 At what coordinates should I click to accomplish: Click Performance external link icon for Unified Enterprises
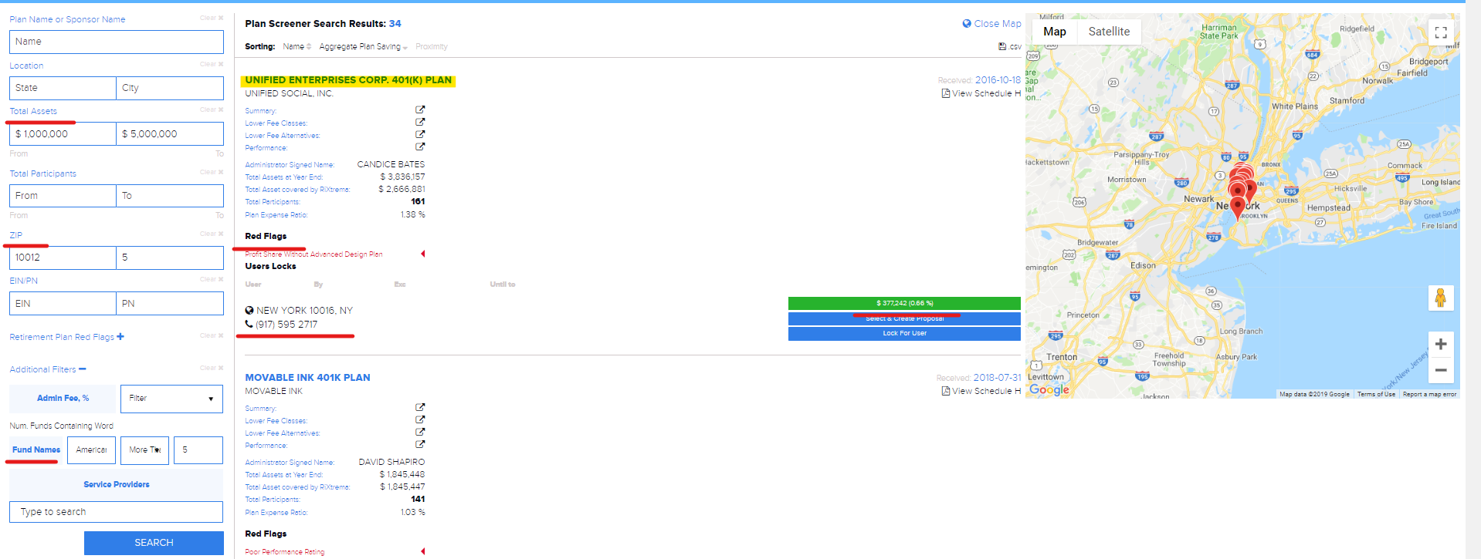tap(420, 146)
